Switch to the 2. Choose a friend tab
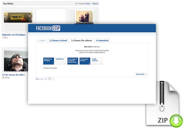 tap(58, 40)
